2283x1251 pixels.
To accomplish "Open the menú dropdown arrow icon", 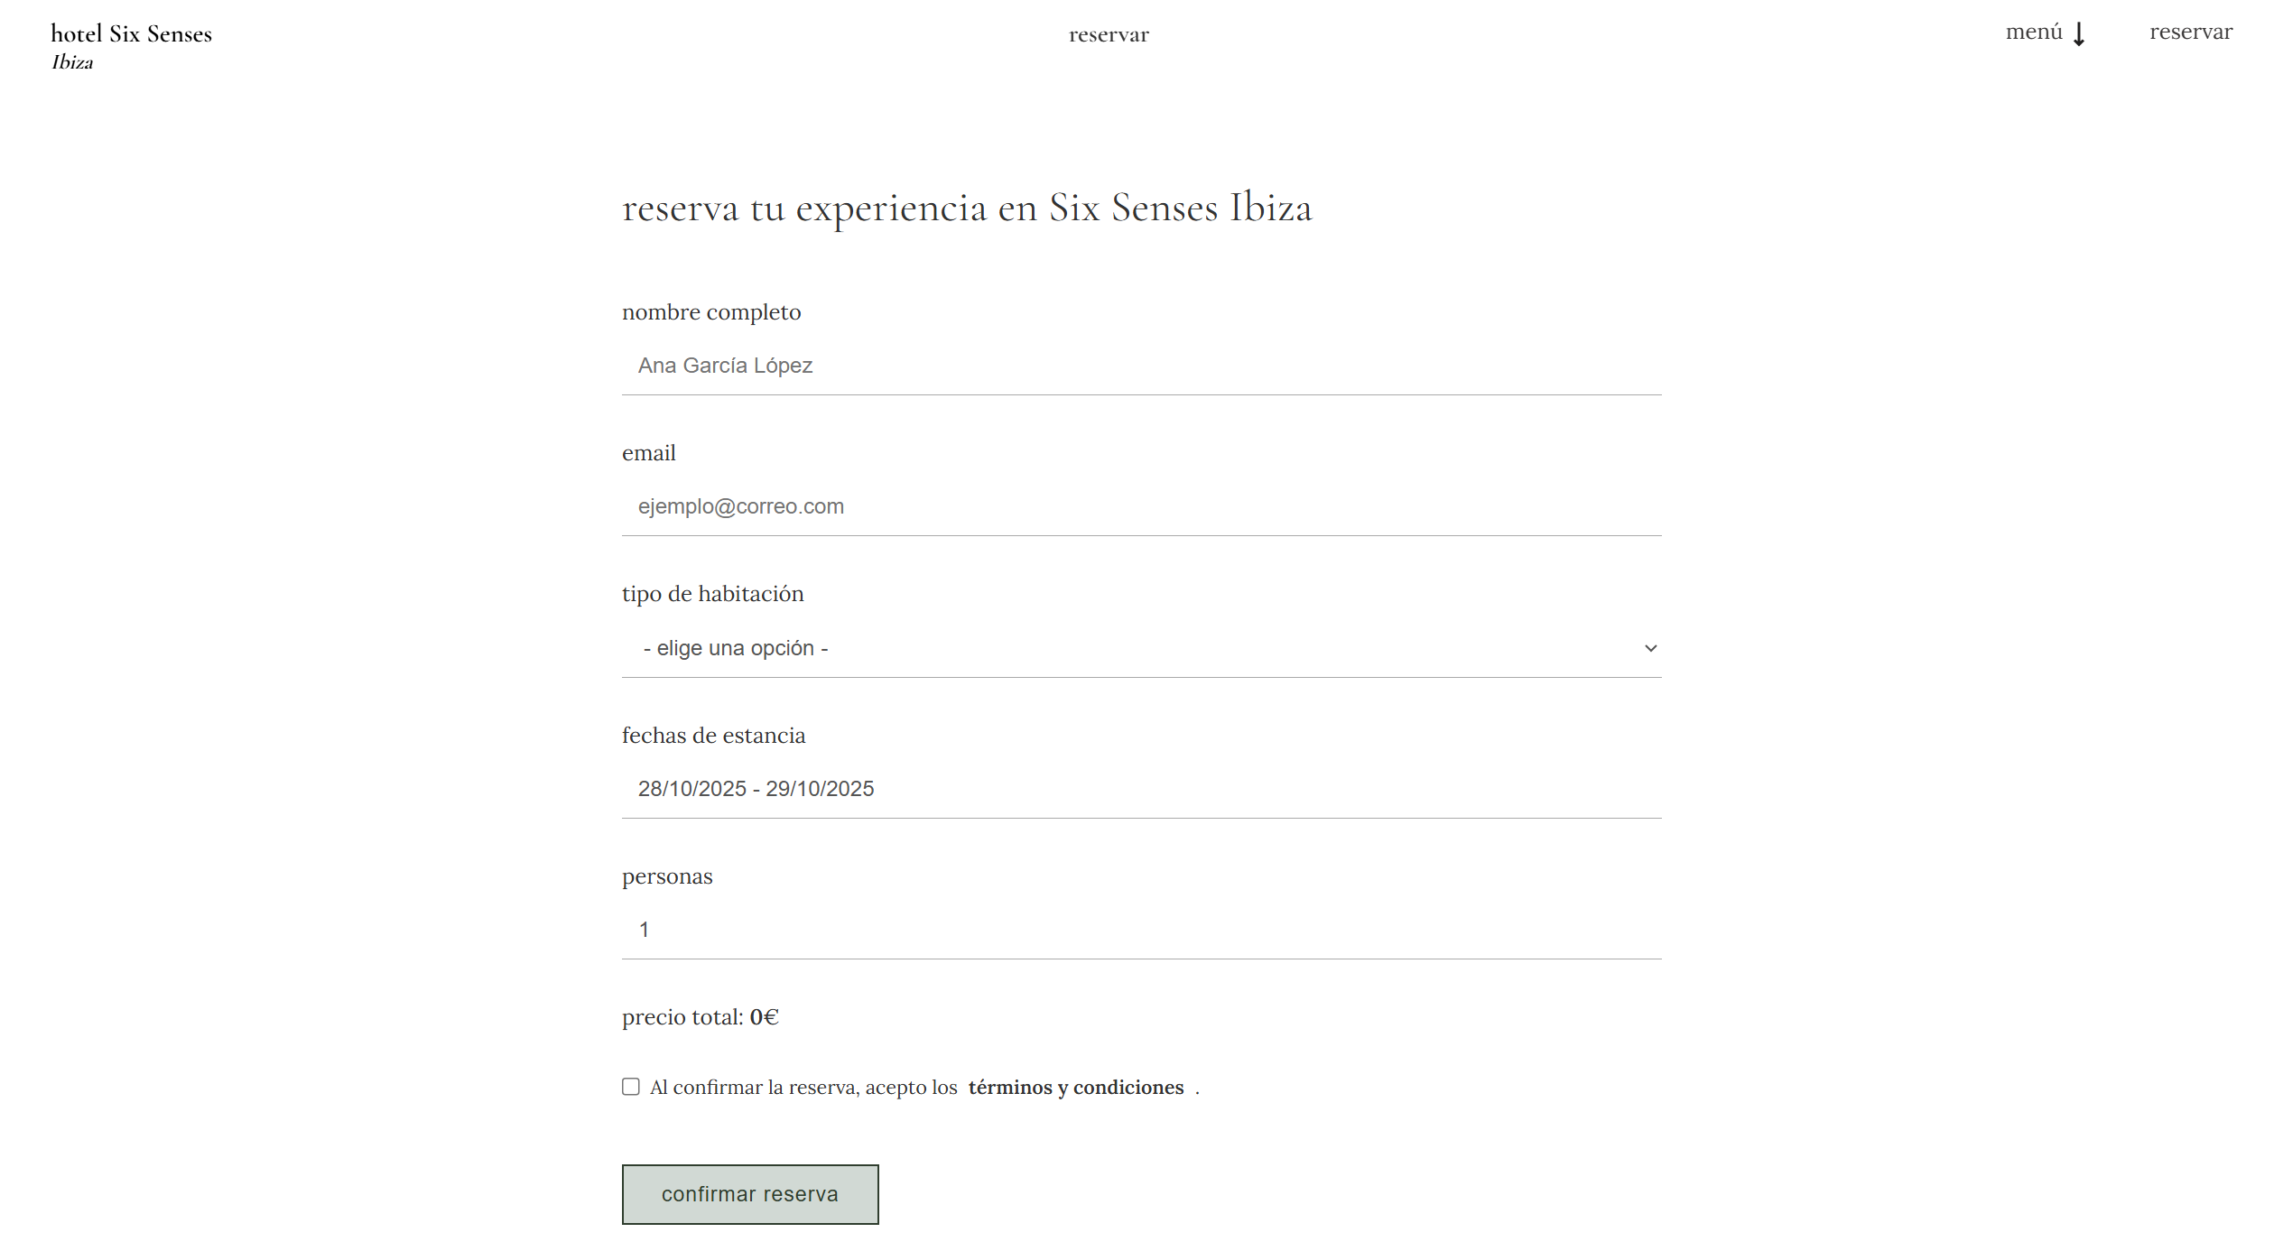I will click(x=2080, y=33).
